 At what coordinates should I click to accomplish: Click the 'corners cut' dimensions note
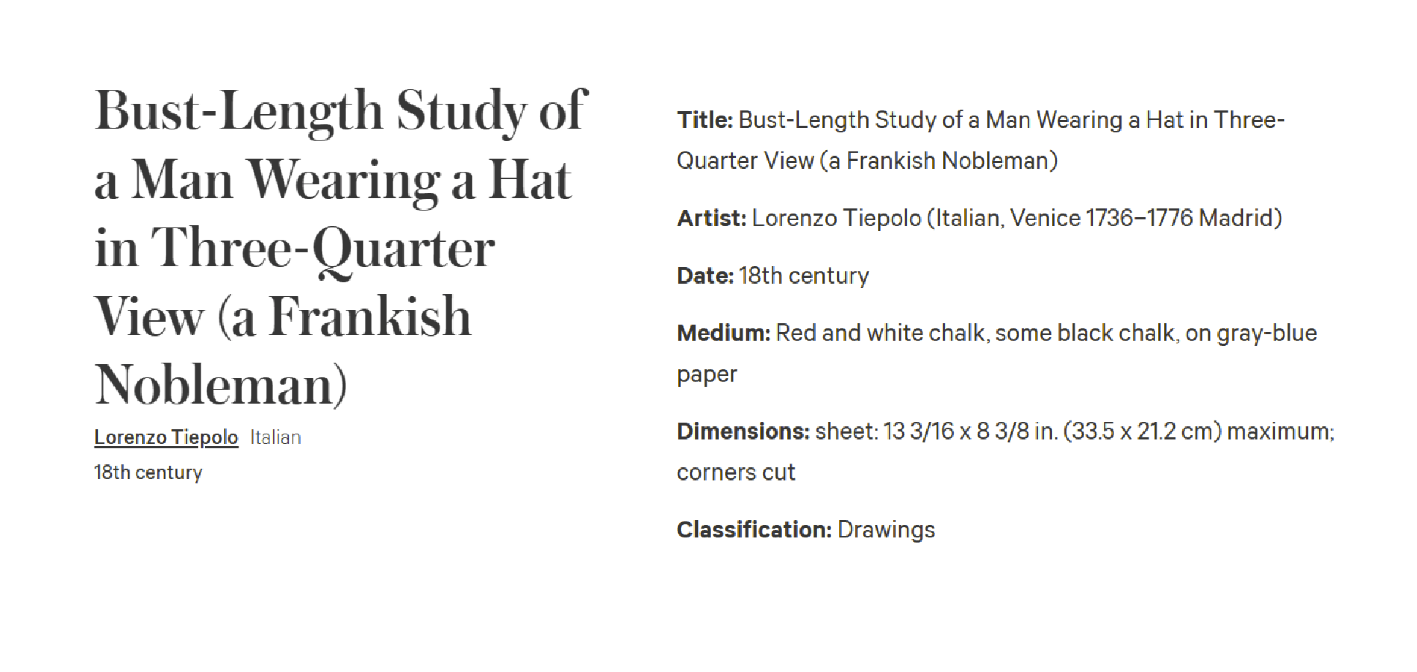coord(736,472)
